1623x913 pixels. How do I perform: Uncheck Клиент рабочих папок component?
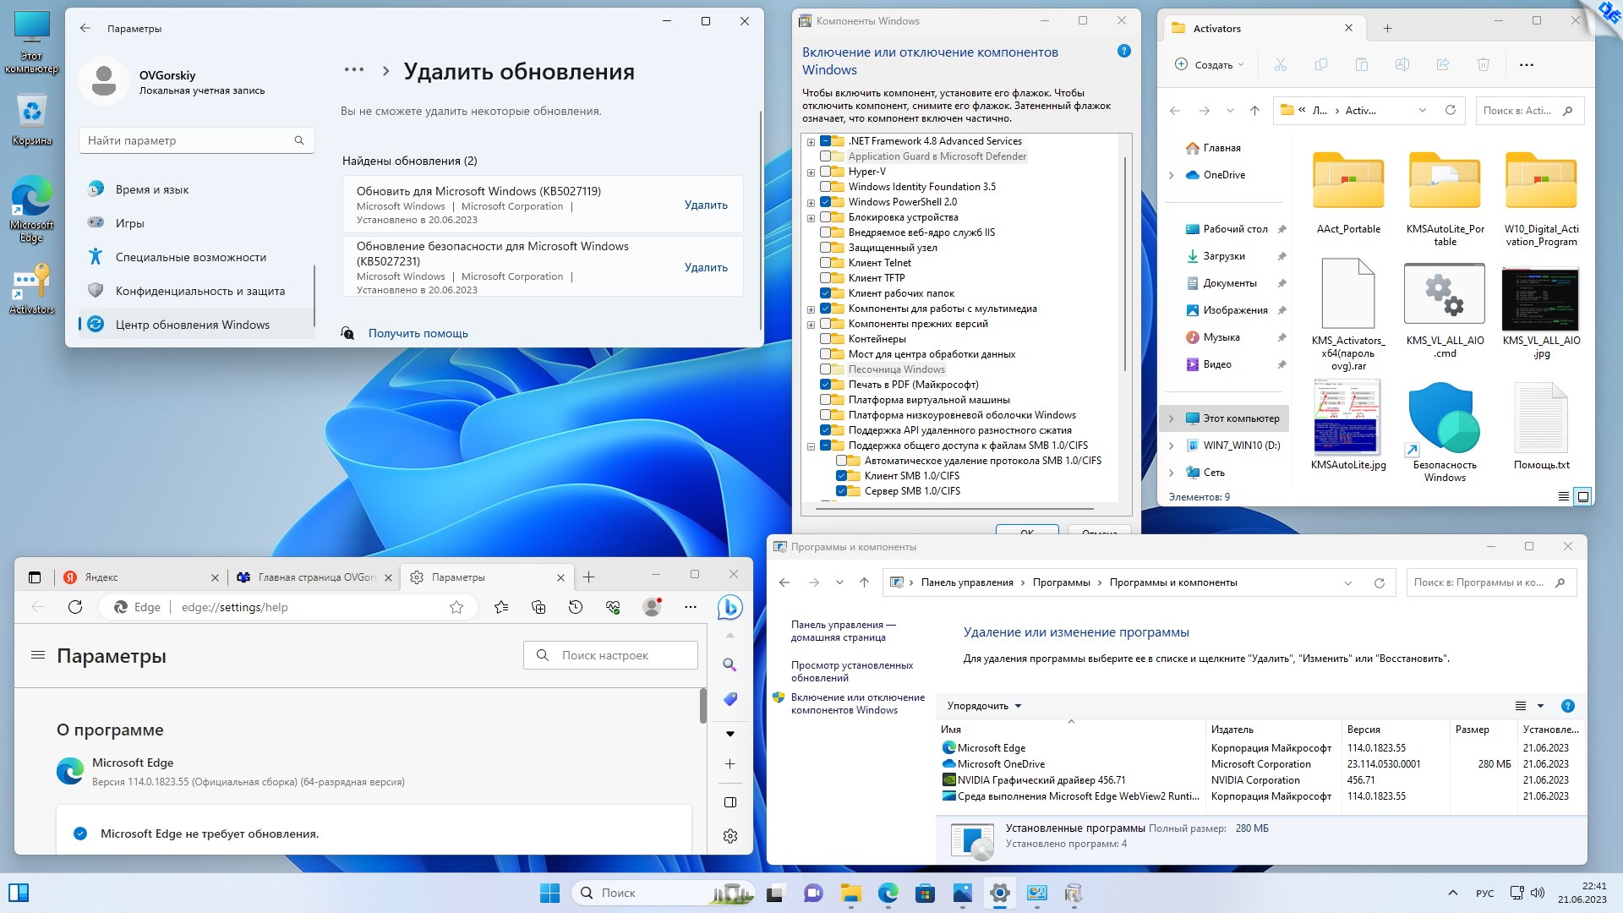[826, 293]
